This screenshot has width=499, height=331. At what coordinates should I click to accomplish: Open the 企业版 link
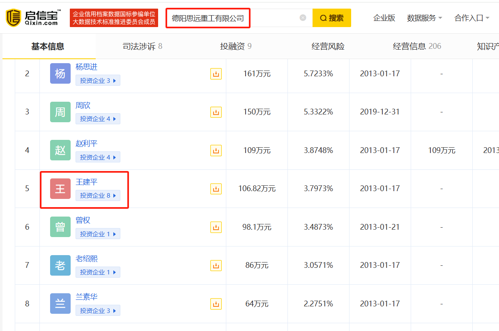click(x=384, y=18)
